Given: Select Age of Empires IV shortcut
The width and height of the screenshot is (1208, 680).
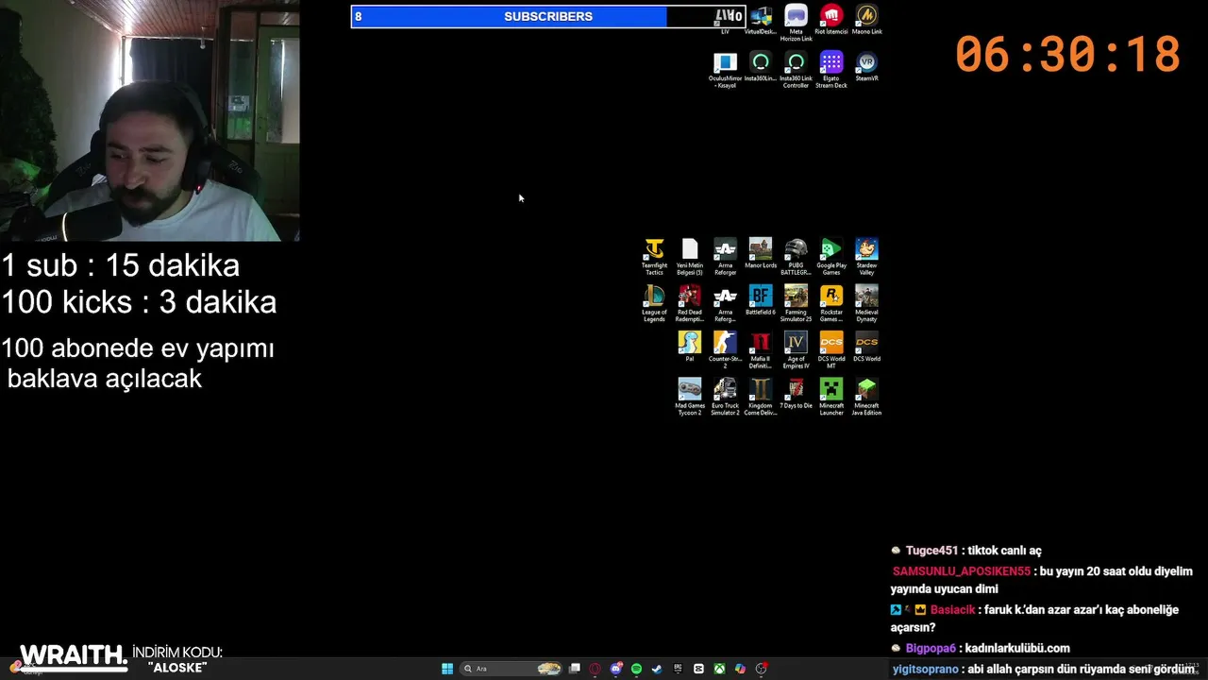Looking at the screenshot, I should coord(796,349).
